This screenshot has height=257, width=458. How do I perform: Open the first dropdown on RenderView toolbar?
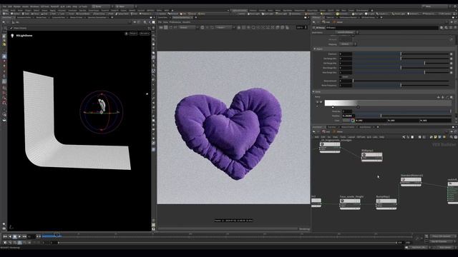pos(188,27)
